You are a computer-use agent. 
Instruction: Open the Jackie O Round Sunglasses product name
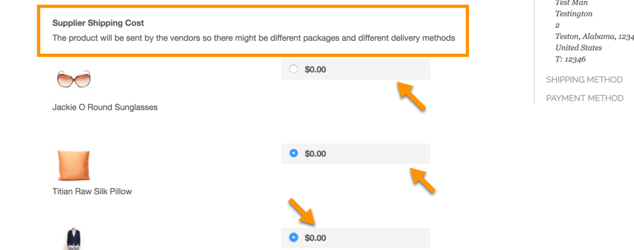tap(105, 108)
